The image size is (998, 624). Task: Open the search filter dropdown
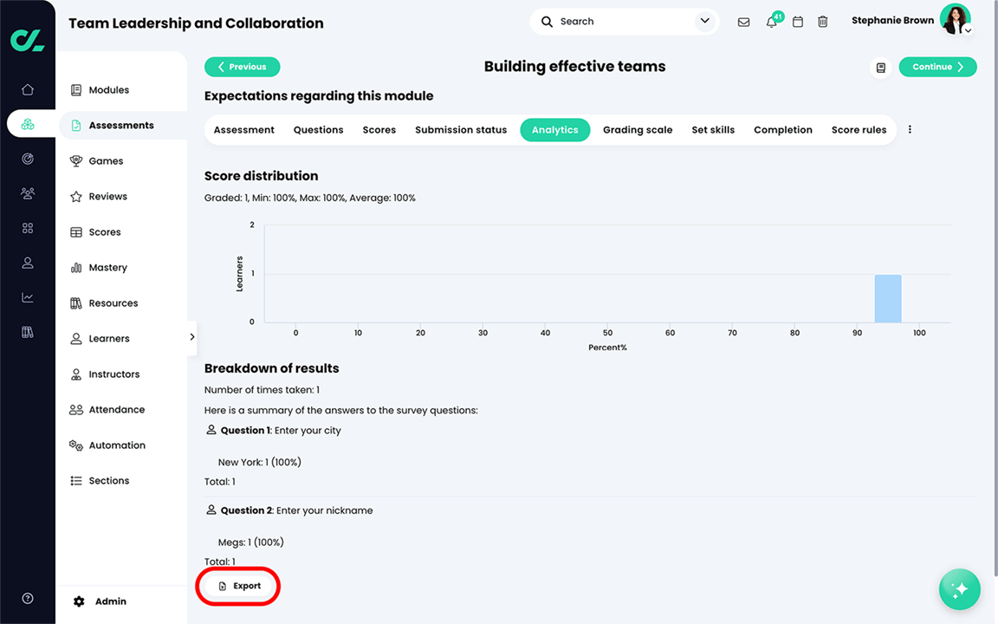[704, 20]
